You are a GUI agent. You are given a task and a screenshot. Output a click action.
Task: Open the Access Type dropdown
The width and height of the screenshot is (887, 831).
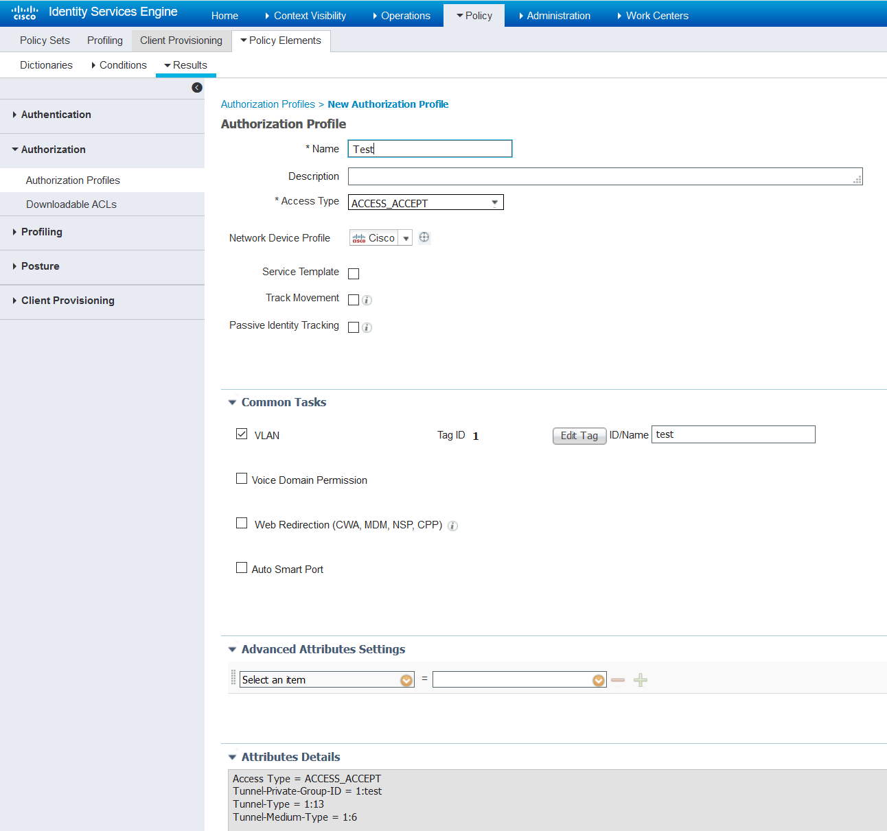494,202
